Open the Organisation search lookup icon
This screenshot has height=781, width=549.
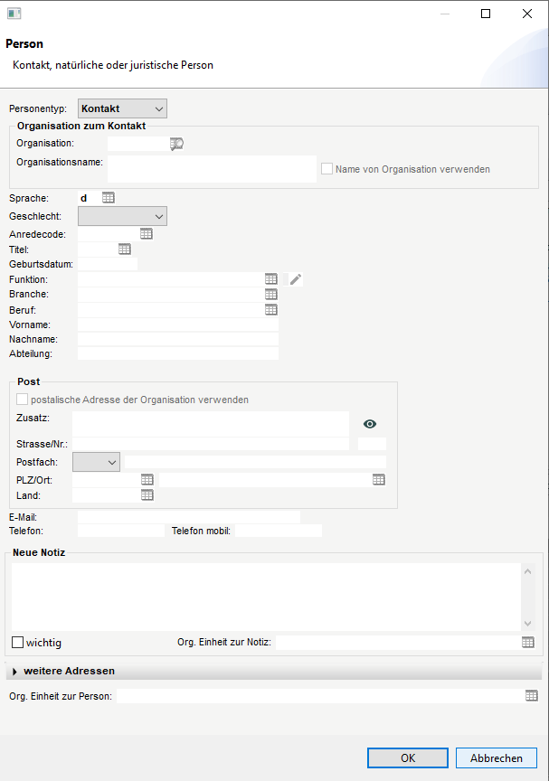click(x=176, y=143)
